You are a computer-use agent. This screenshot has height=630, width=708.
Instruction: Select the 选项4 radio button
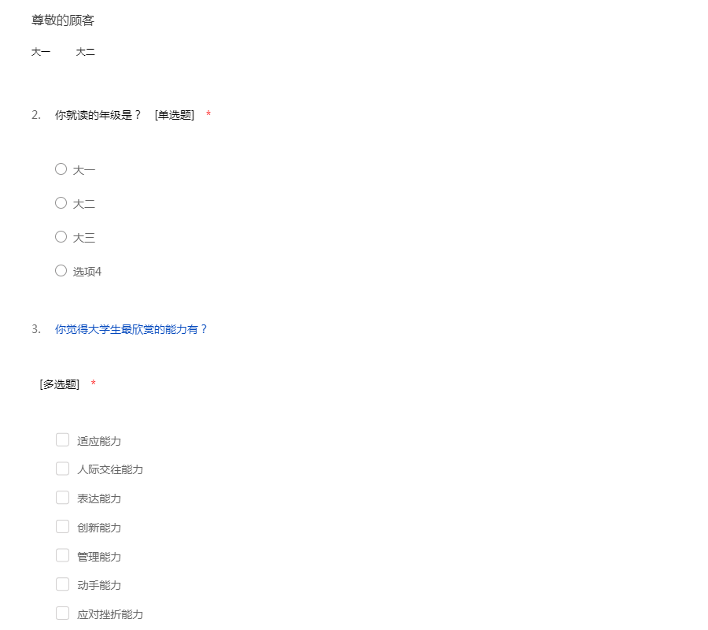coord(61,271)
